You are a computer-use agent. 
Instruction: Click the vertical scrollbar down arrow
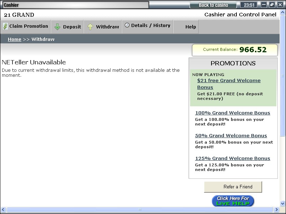click(x=282, y=203)
